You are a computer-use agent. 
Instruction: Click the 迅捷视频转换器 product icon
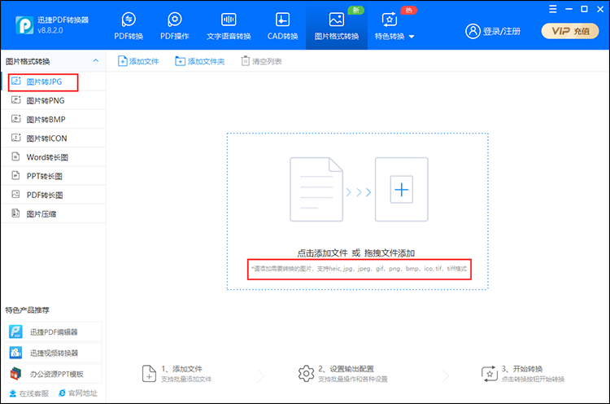click(15, 353)
